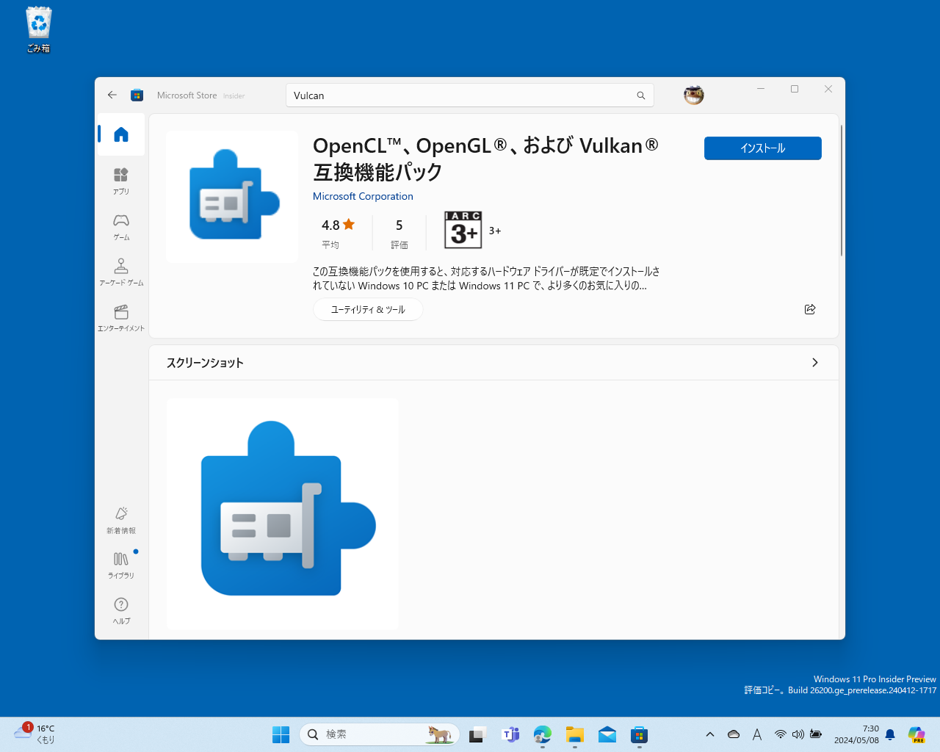This screenshot has height=752, width=940.
Task: Open ライブラリ in the sidebar
Action: pyautogui.click(x=121, y=565)
